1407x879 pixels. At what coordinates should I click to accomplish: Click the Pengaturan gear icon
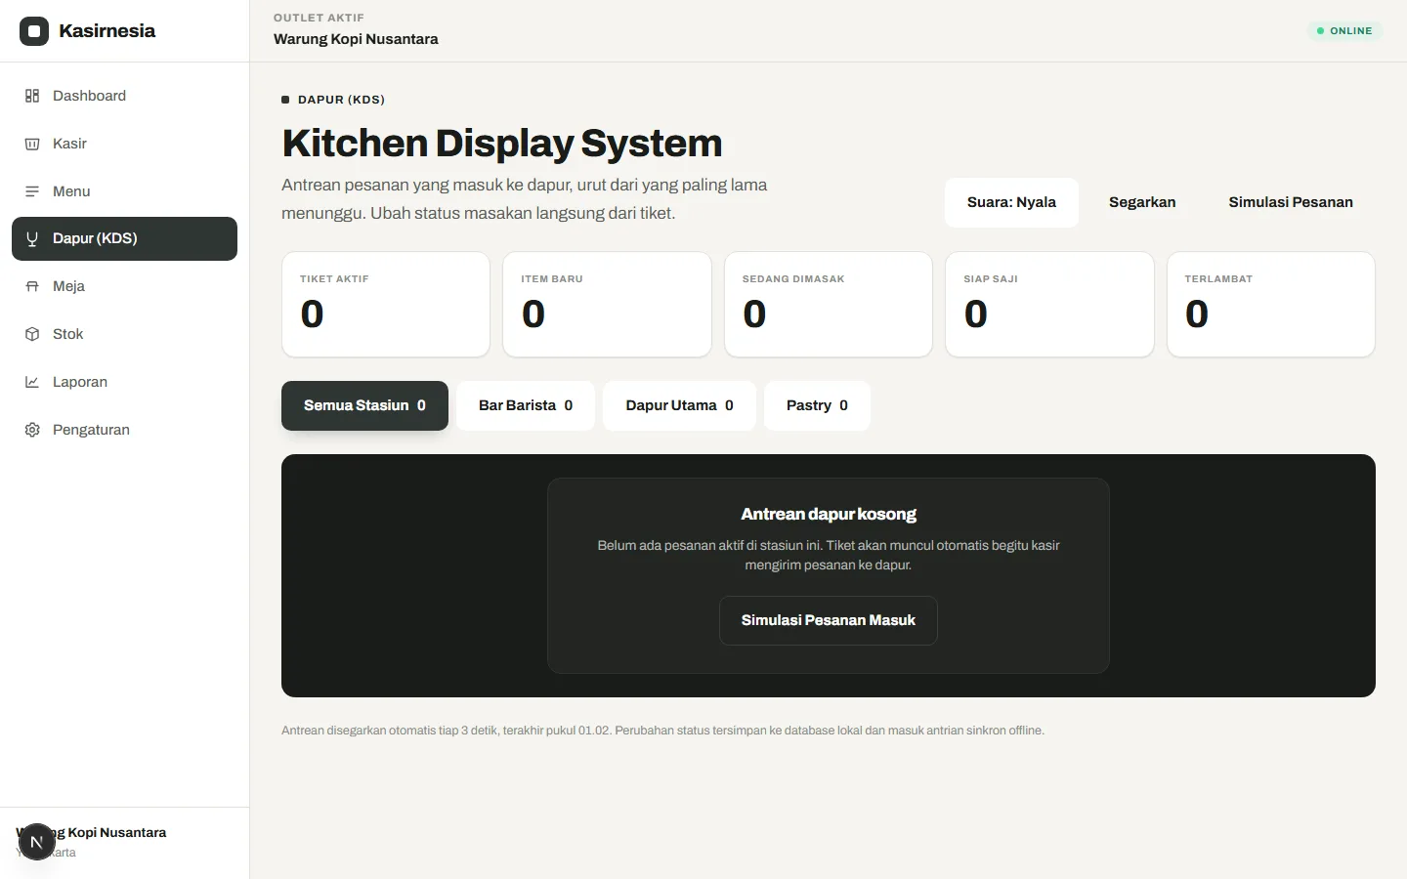tap(32, 430)
